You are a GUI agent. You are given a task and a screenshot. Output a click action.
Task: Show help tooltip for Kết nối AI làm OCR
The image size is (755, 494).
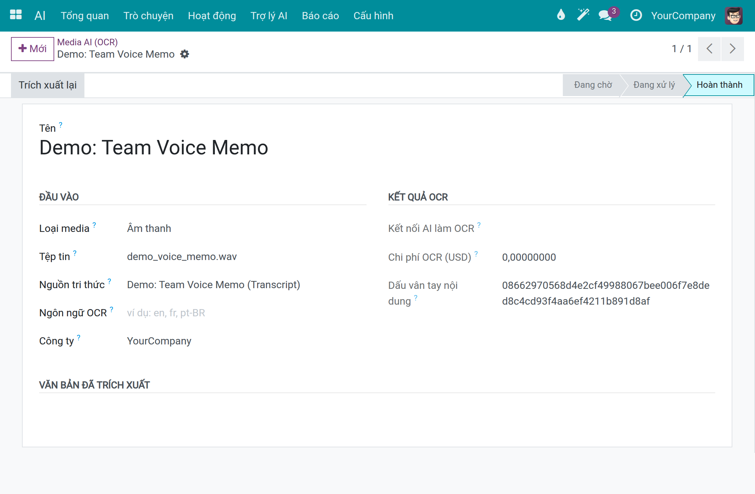479,225
